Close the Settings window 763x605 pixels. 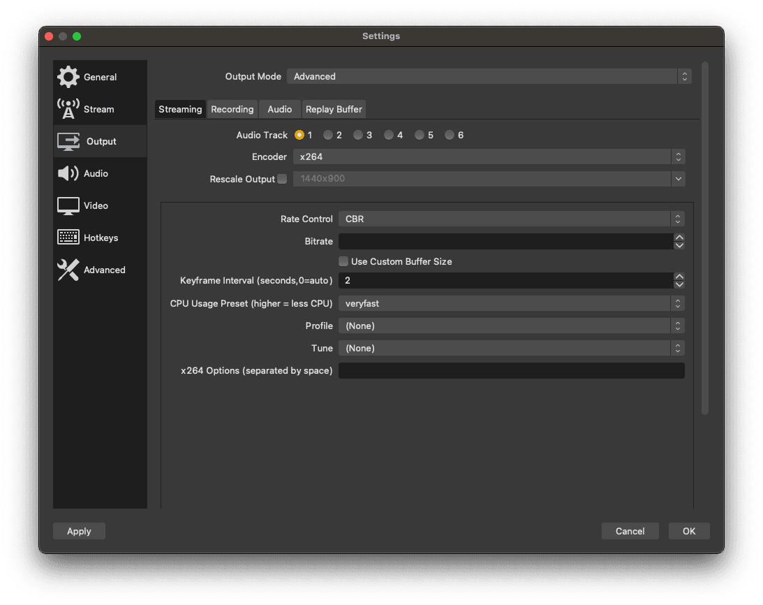tap(49, 36)
